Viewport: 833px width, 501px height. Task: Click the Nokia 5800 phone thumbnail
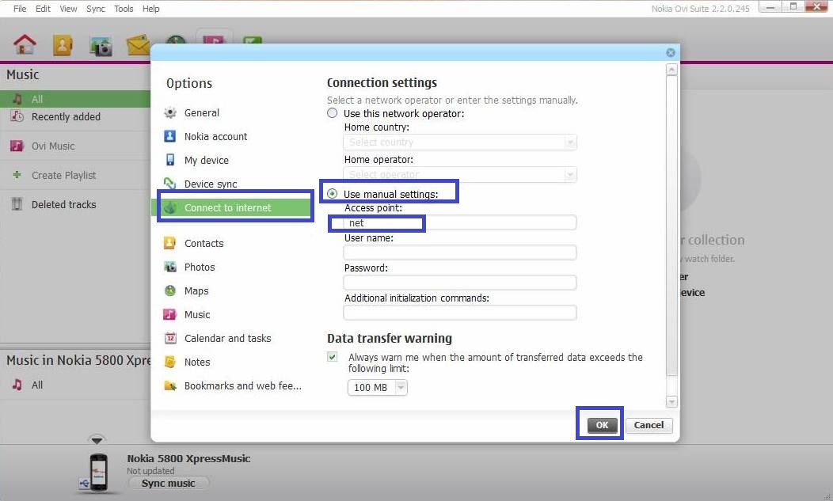tap(98, 473)
